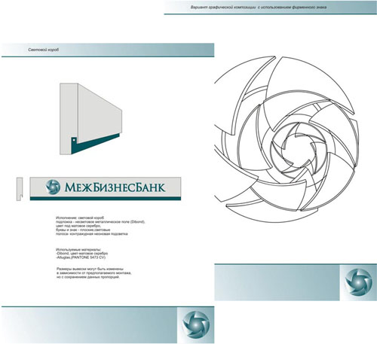Select the 3D light box profile illustration
This screenshot has height=344, width=377.
(91, 119)
